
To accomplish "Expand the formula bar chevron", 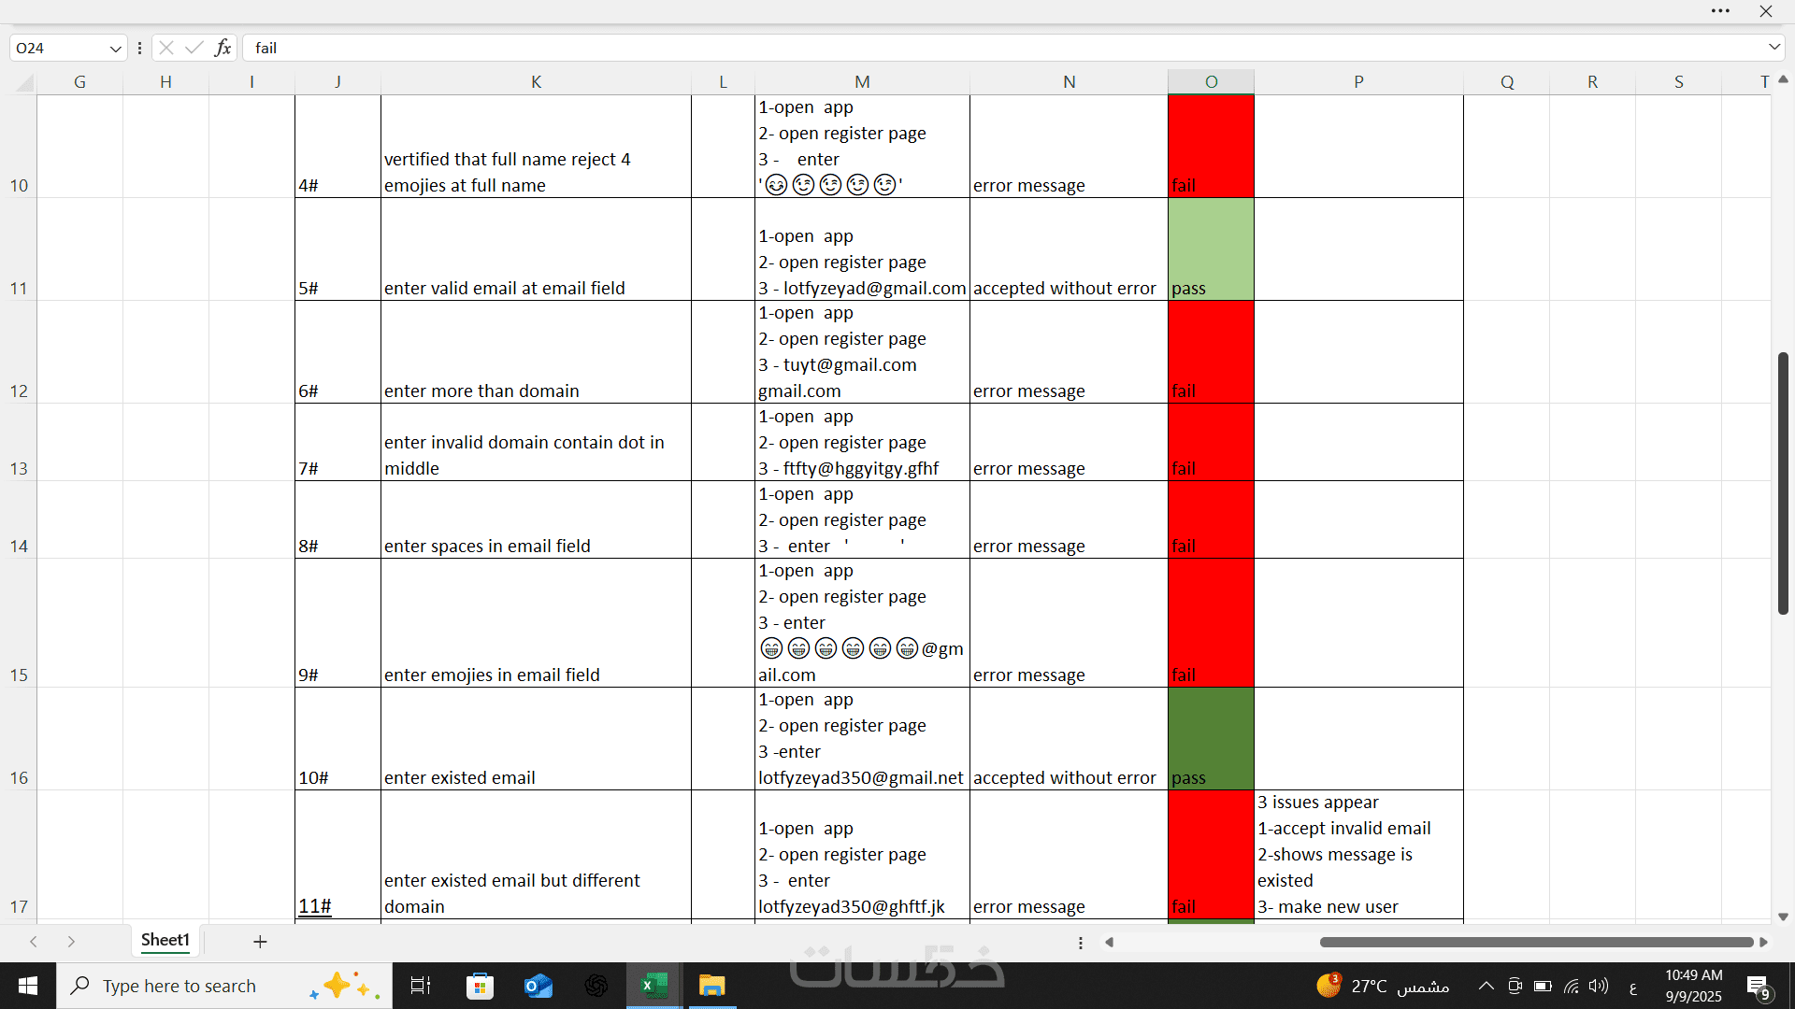I will (x=1773, y=47).
